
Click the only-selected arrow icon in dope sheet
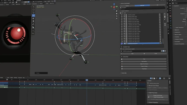(x=151, y=78)
